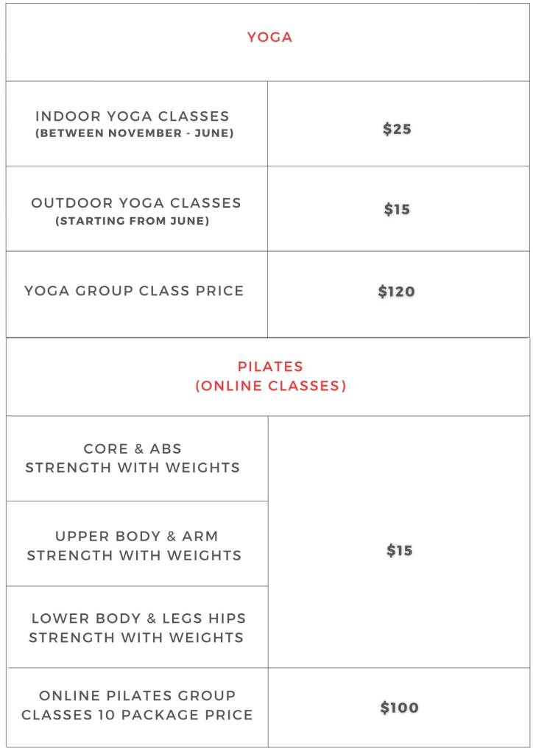Select the Upper Body & Arm label
Image resolution: width=533 pixels, height=754 pixels.
point(136,536)
